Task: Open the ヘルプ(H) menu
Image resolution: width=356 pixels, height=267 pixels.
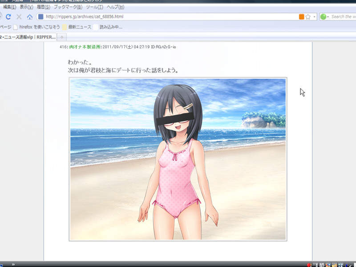Action: point(115,8)
